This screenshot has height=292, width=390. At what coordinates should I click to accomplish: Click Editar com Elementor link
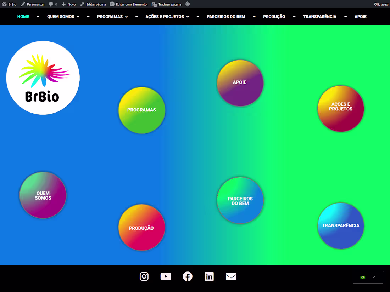click(x=132, y=4)
